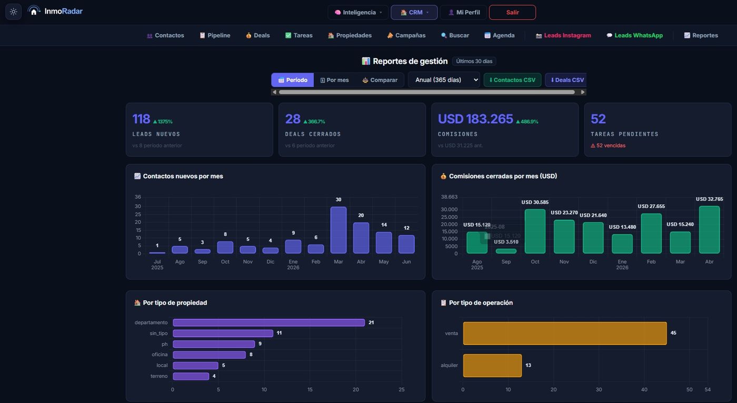Open the Buscar search page
This screenshot has width=737, height=403.
455,35
